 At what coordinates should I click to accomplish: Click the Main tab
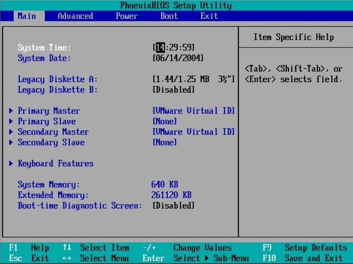pos(26,16)
